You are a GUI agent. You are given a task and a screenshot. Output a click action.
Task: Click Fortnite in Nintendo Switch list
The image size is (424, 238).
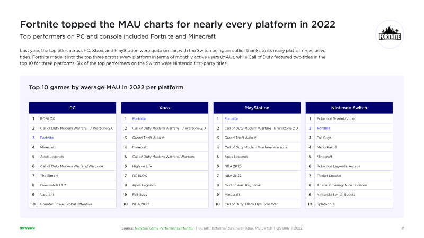click(x=323, y=128)
